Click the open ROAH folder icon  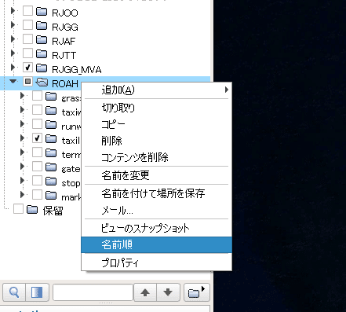click(42, 83)
